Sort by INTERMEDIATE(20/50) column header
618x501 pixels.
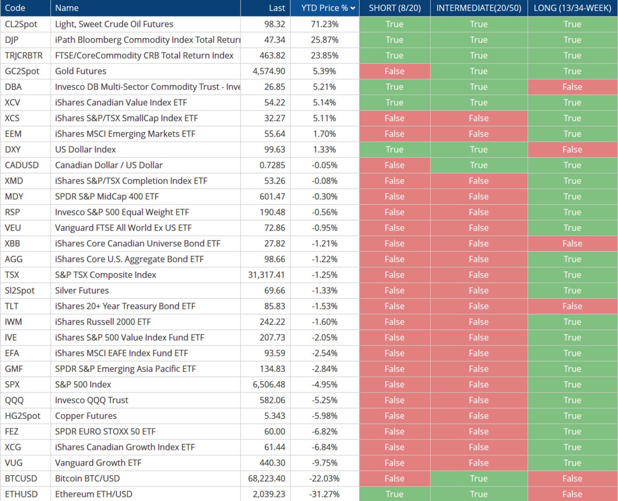pyautogui.click(x=478, y=8)
